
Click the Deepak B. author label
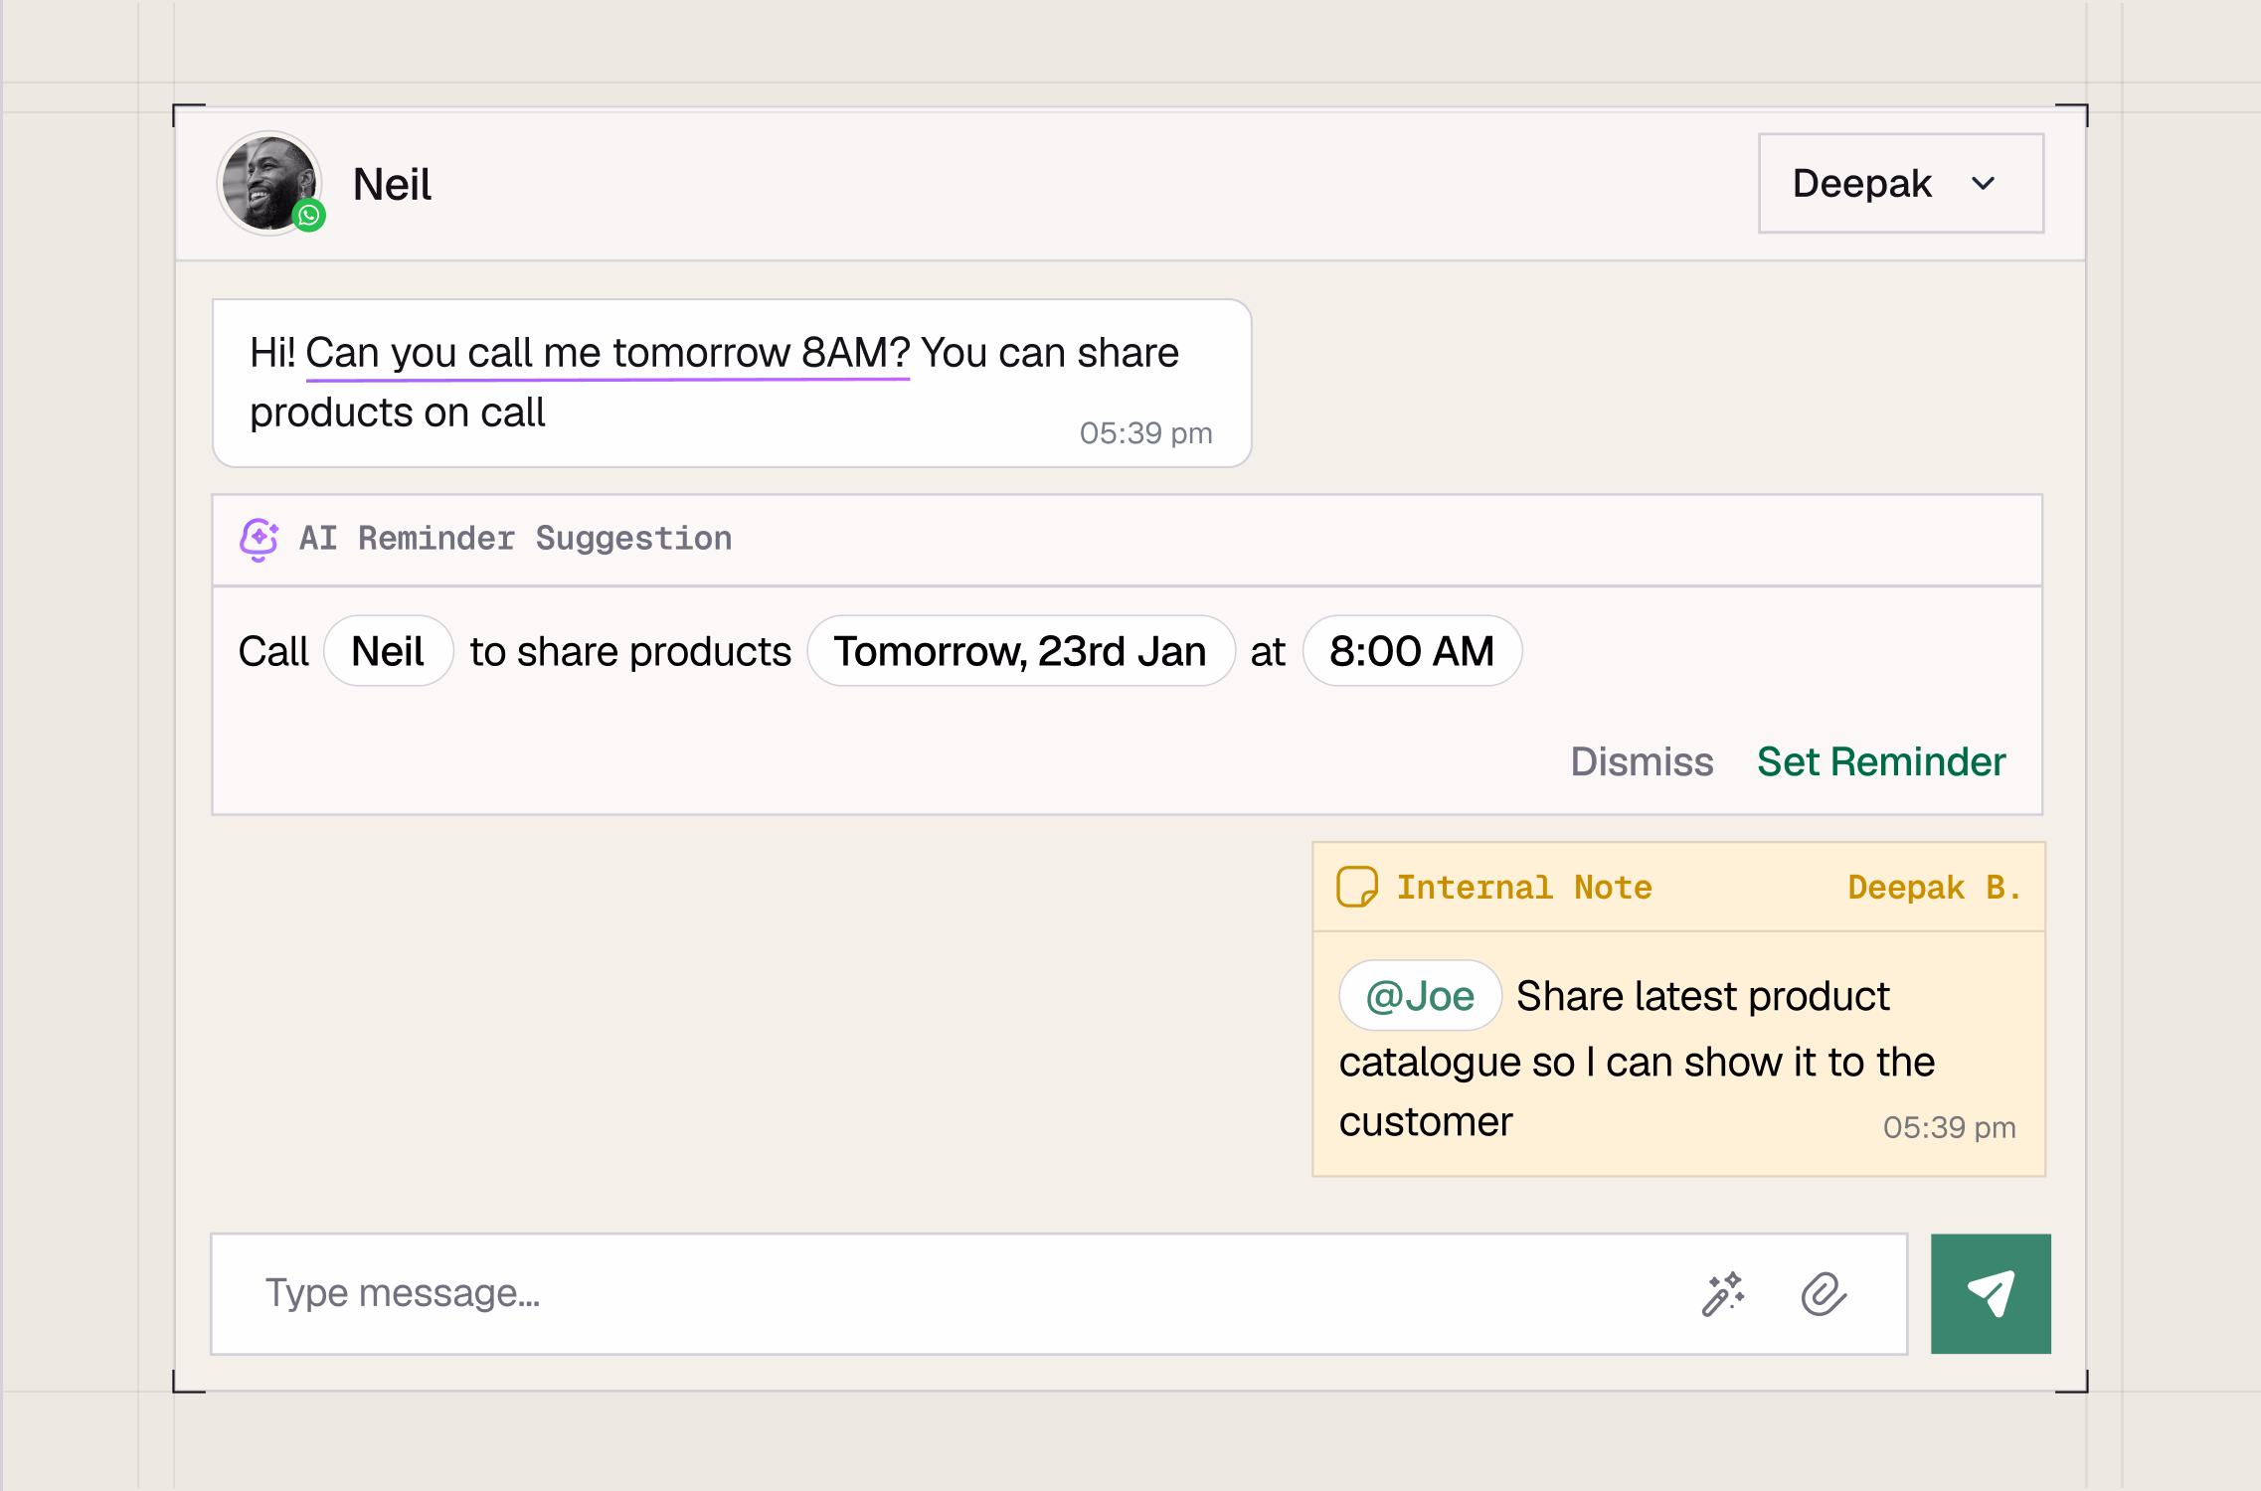[x=1933, y=887]
